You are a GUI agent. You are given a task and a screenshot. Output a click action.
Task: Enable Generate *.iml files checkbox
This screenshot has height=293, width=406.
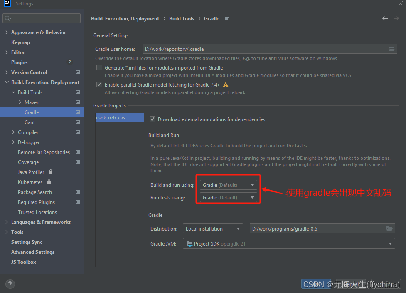pos(99,68)
